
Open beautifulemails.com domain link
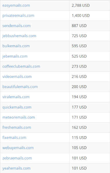20,87
